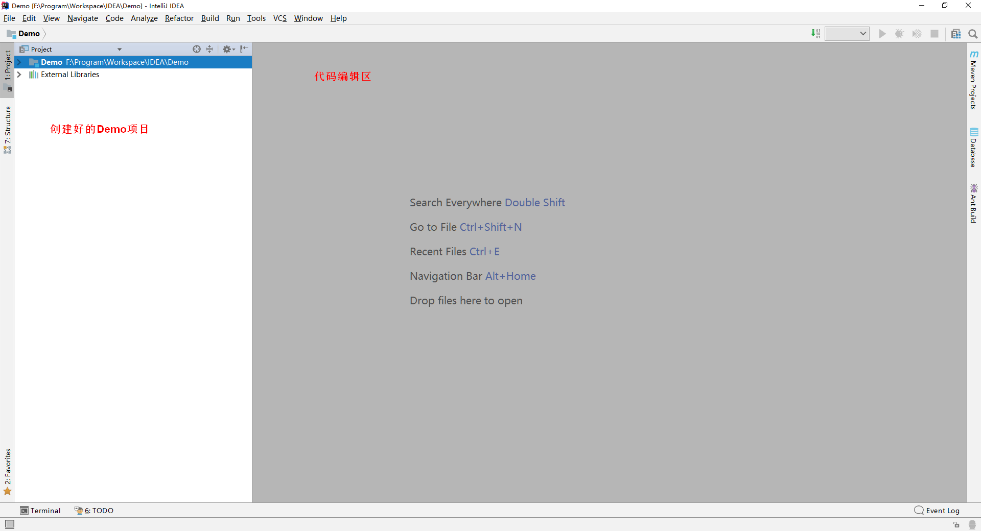Click the Ctrl+Shift+N shortcut text
This screenshot has height=531, width=981.
point(491,227)
